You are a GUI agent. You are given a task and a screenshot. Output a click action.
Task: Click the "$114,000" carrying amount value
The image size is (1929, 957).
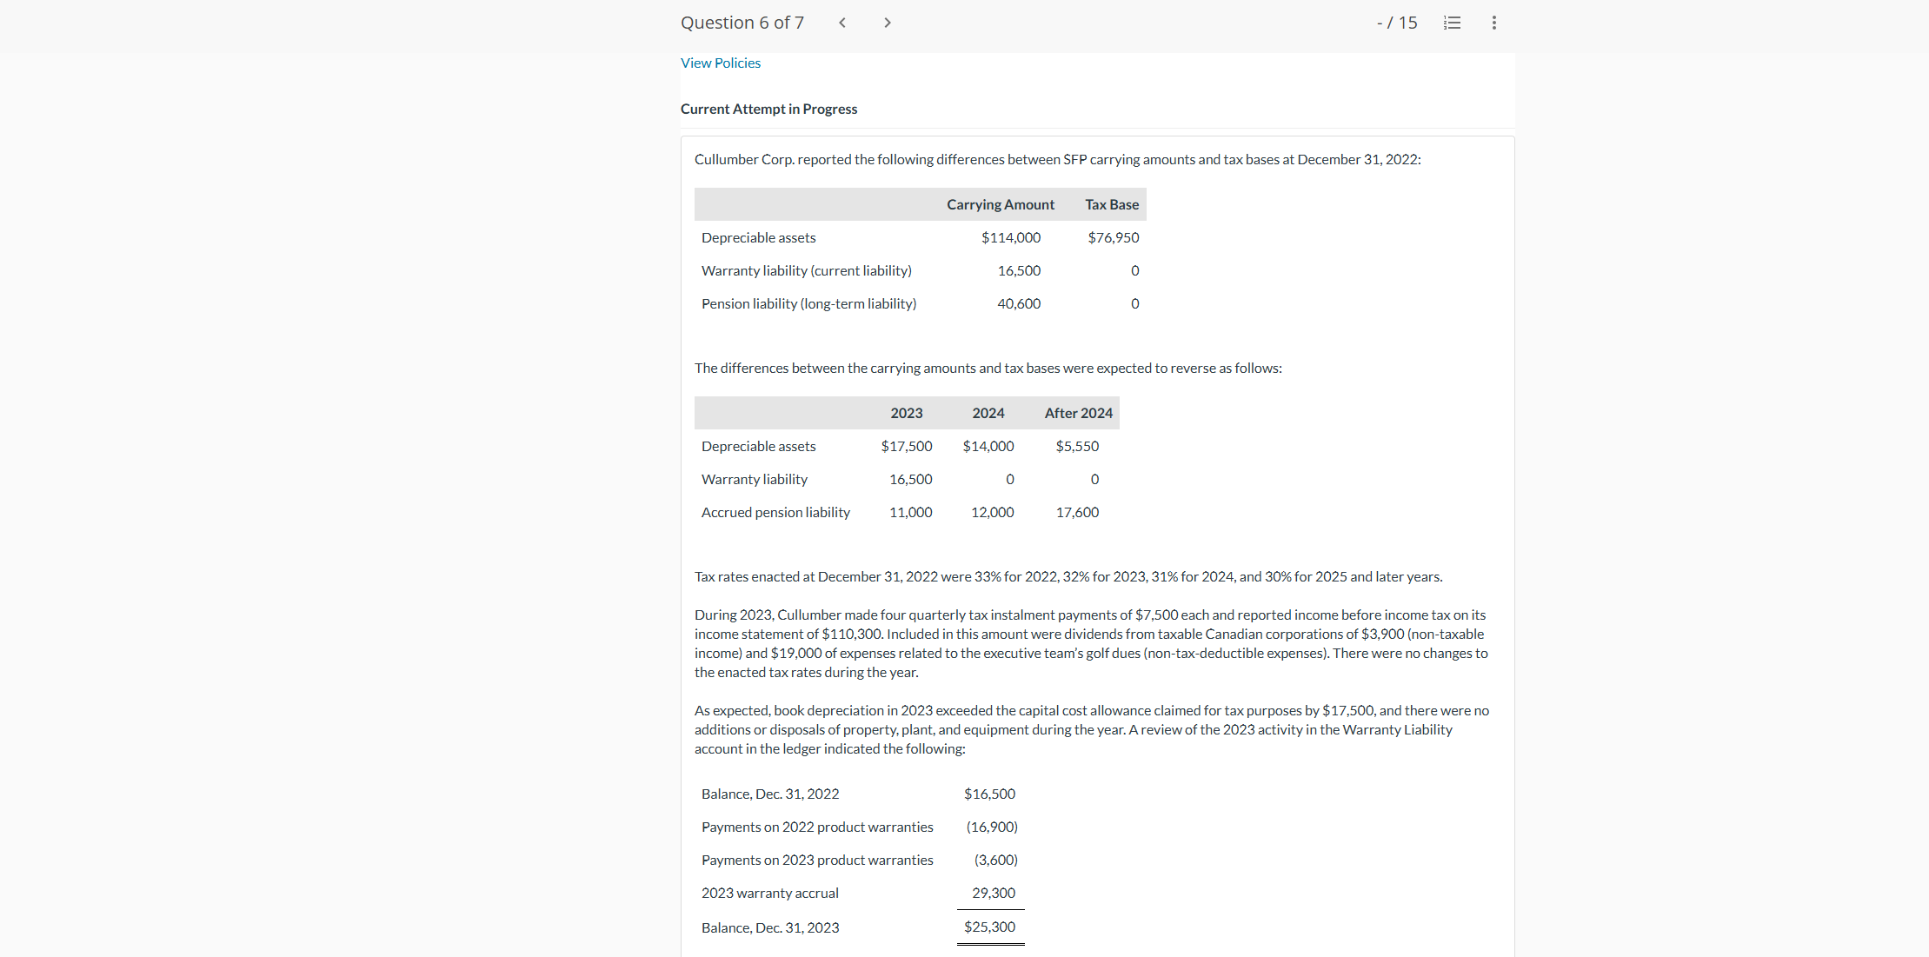click(x=1011, y=236)
